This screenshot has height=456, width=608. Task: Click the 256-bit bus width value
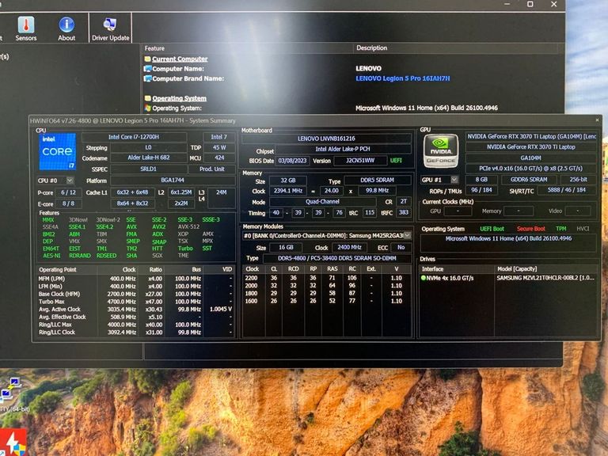(578, 179)
